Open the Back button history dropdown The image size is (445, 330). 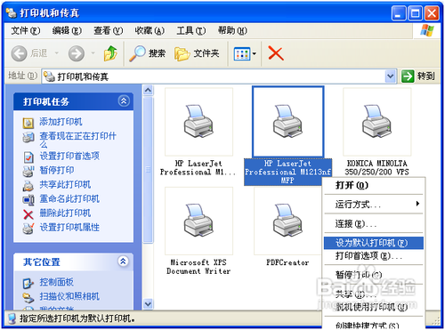pos(56,53)
